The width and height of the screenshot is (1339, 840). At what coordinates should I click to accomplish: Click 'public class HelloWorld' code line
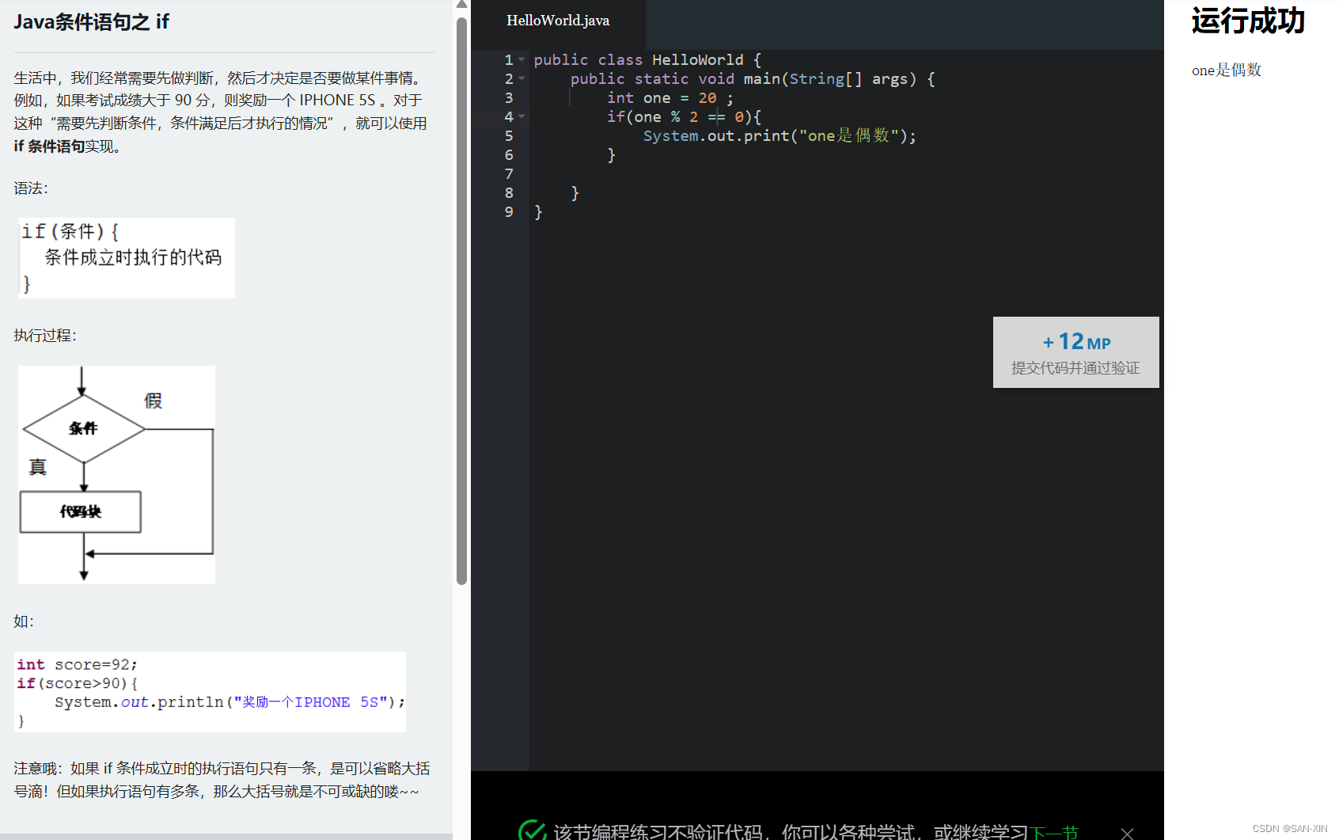(x=647, y=60)
